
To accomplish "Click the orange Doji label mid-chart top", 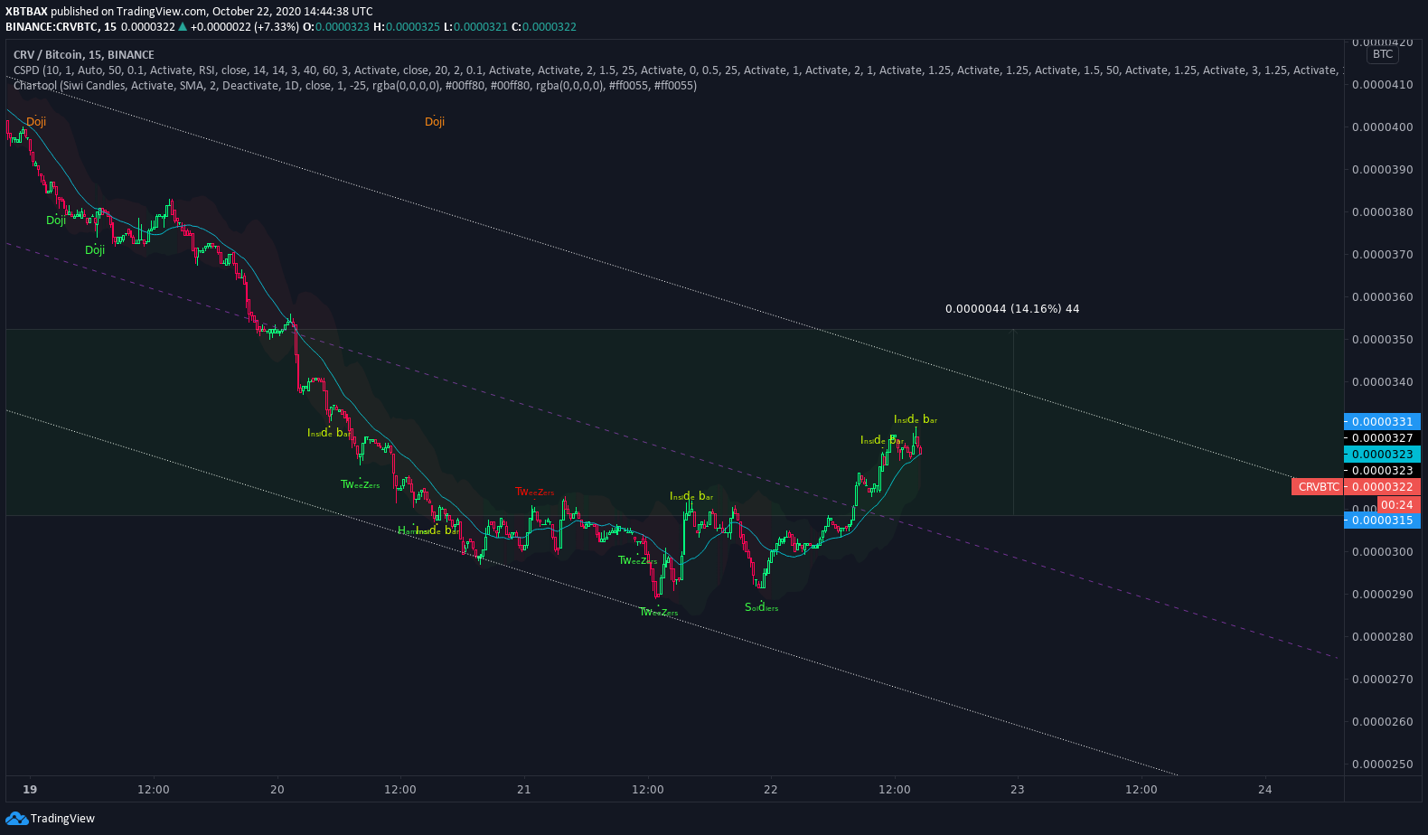I will [x=435, y=122].
